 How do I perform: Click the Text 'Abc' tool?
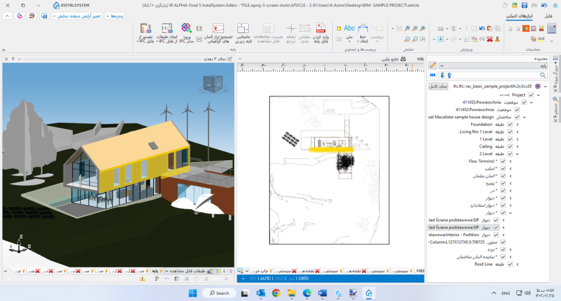(348, 28)
